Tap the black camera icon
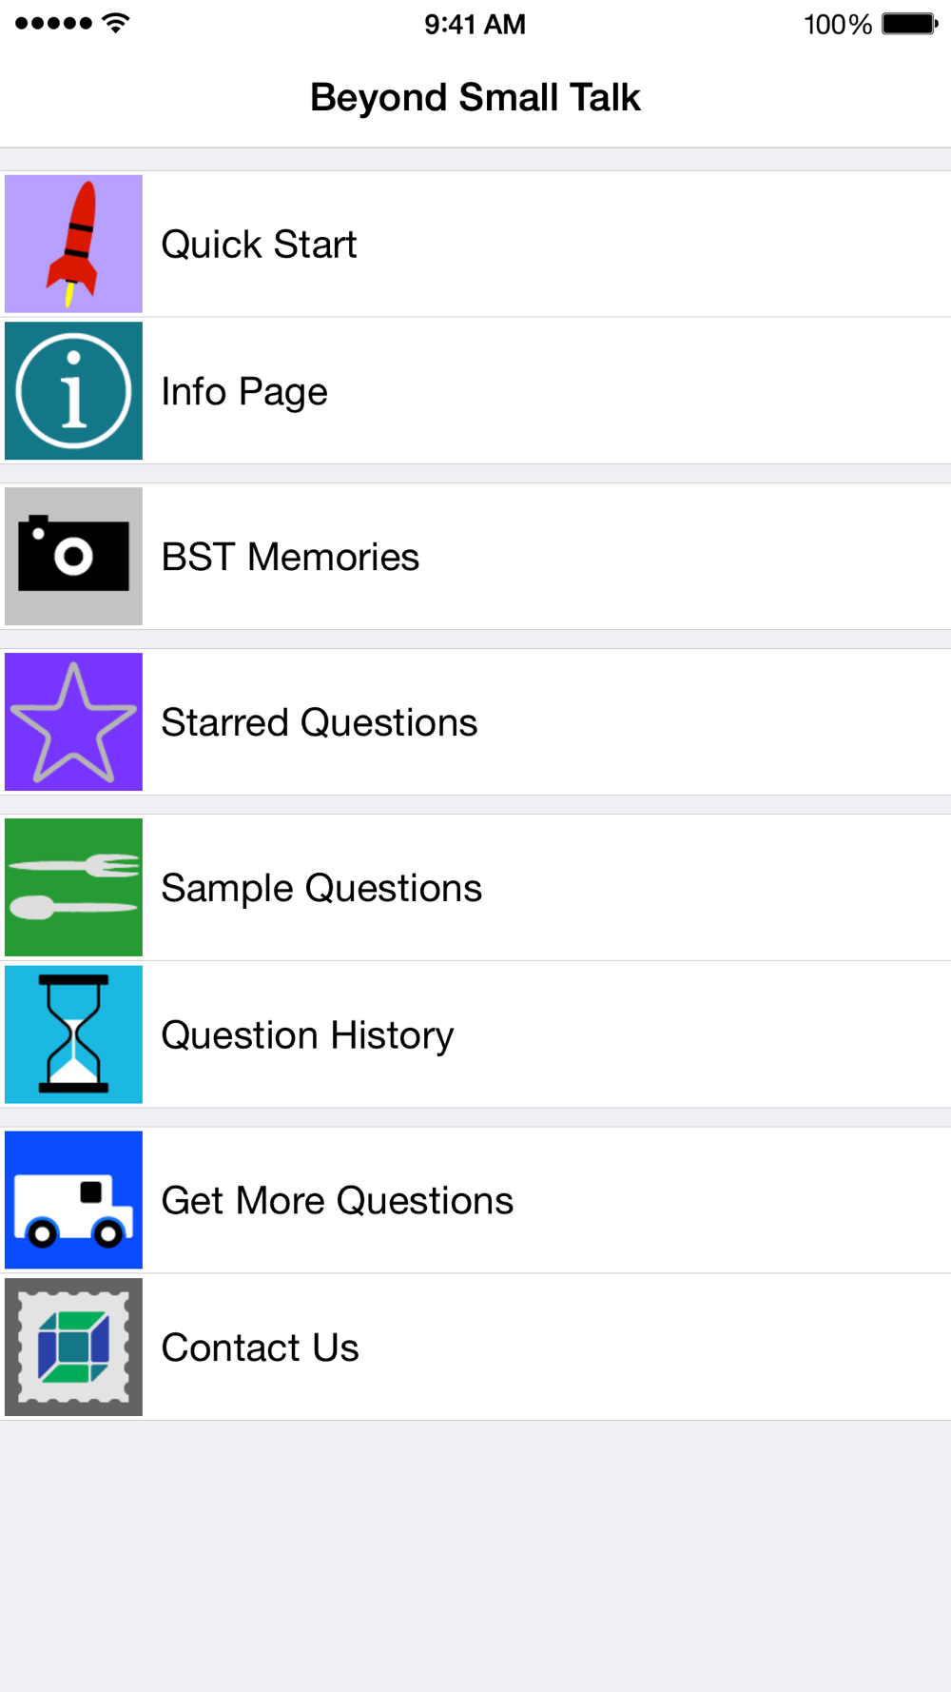Image resolution: width=951 pixels, height=1692 pixels. point(73,557)
